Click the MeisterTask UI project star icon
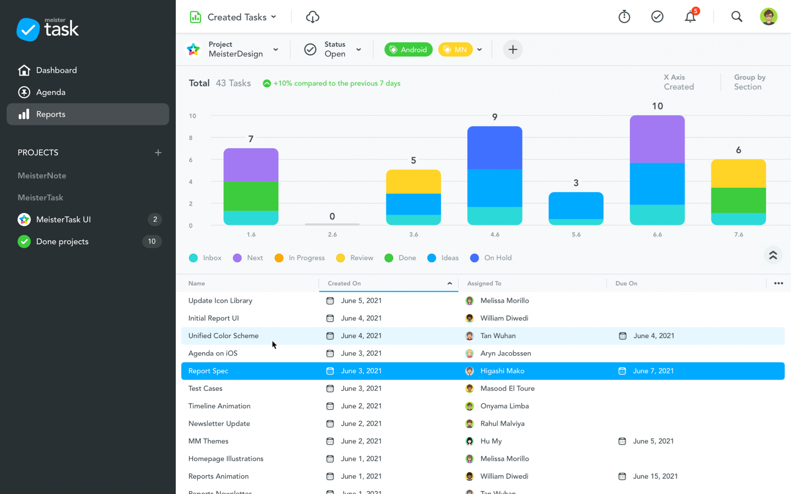 24,219
